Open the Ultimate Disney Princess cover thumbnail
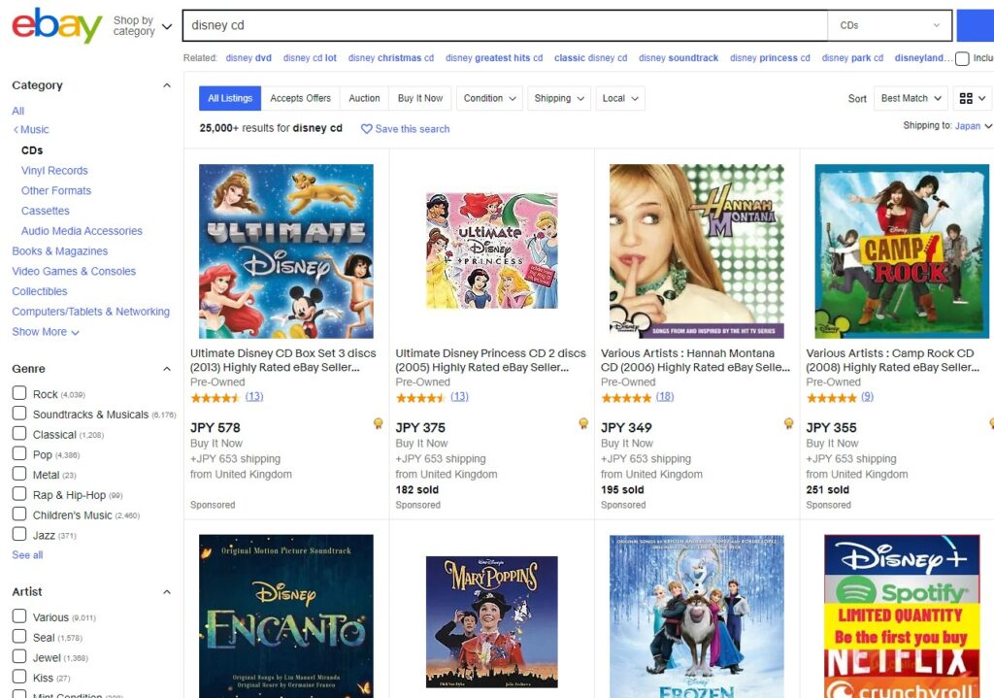This screenshot has width=994, height=698. pos(492,250)
